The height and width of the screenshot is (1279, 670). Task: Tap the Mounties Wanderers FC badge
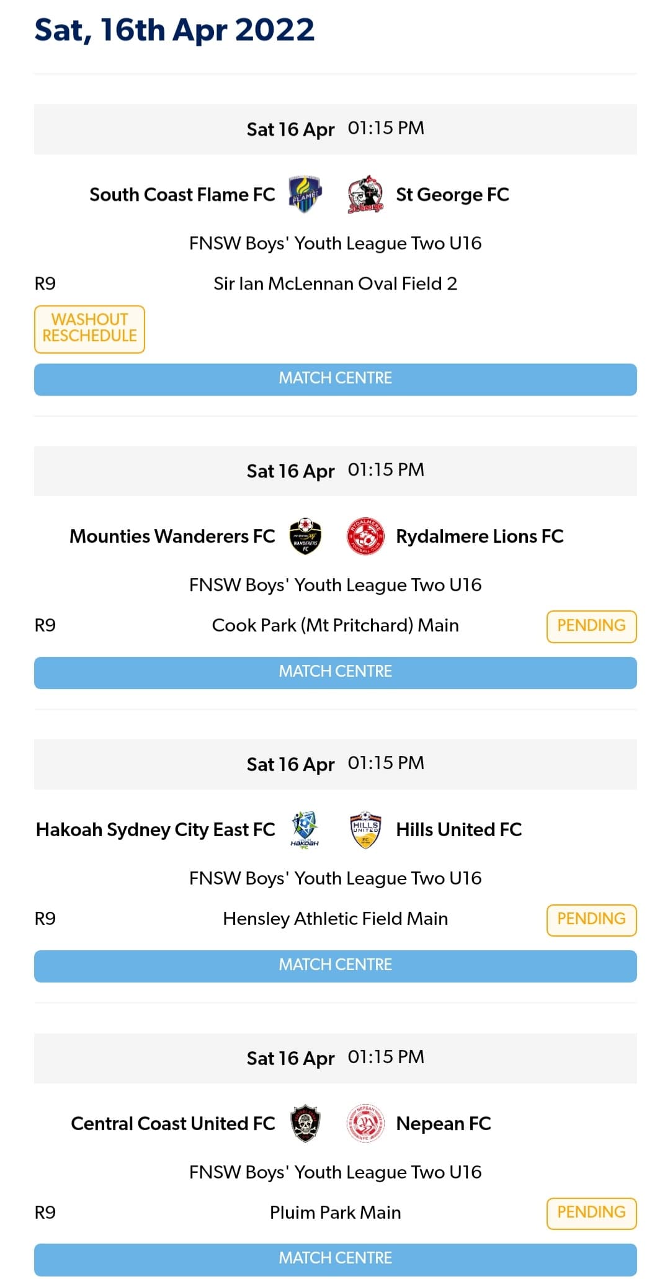[305, 536]
